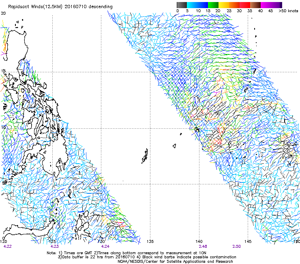Click the '4:23' pass time label

(x=55, y=247)
